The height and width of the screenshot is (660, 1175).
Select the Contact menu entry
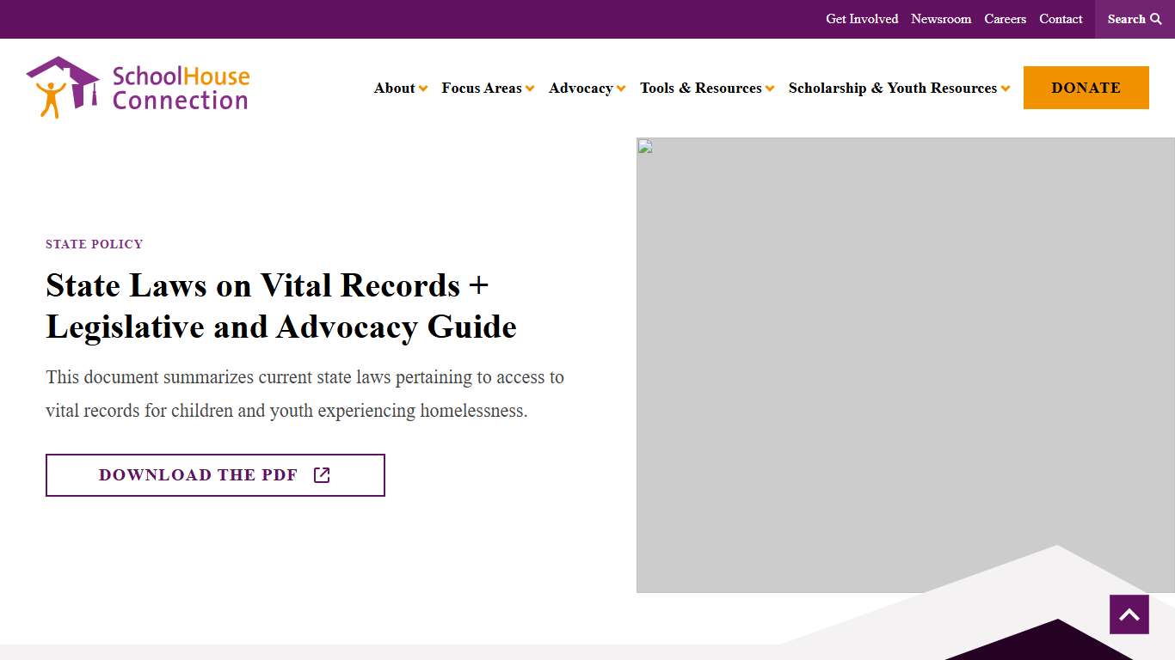pos(1061,18)
